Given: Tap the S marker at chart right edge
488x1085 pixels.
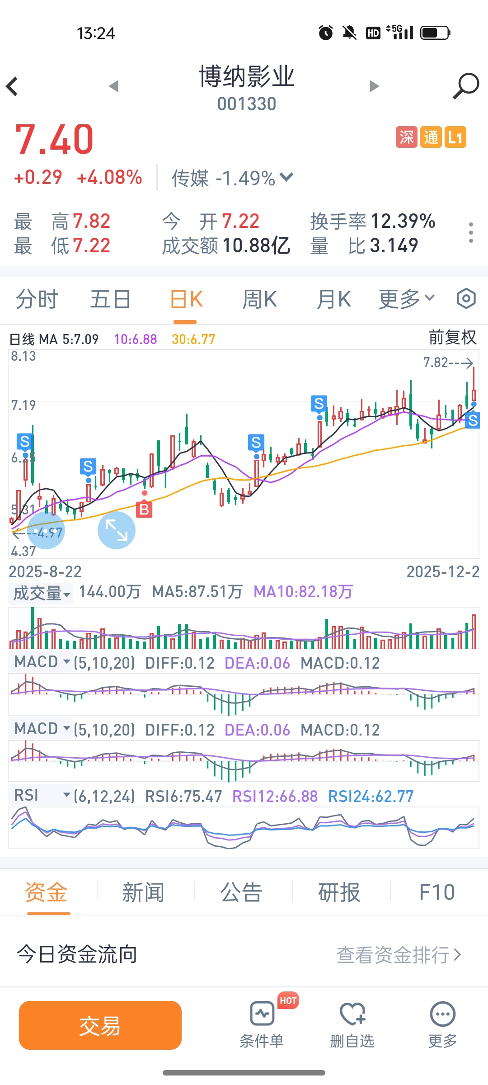Looking at the screenshot, I should (473, 420).
